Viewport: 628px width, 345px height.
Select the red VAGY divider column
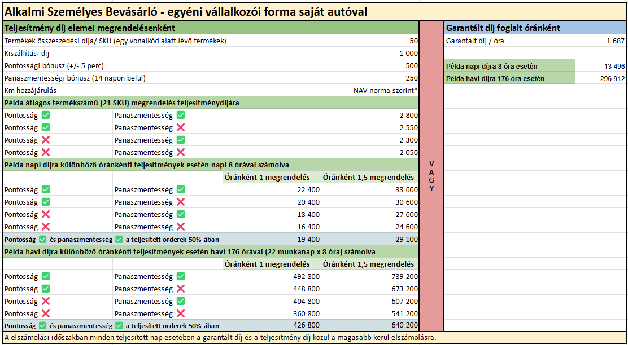[x=431, y=176]
